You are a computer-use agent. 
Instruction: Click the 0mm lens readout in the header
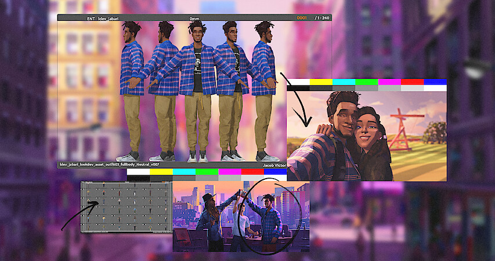(x=194, y=18)
